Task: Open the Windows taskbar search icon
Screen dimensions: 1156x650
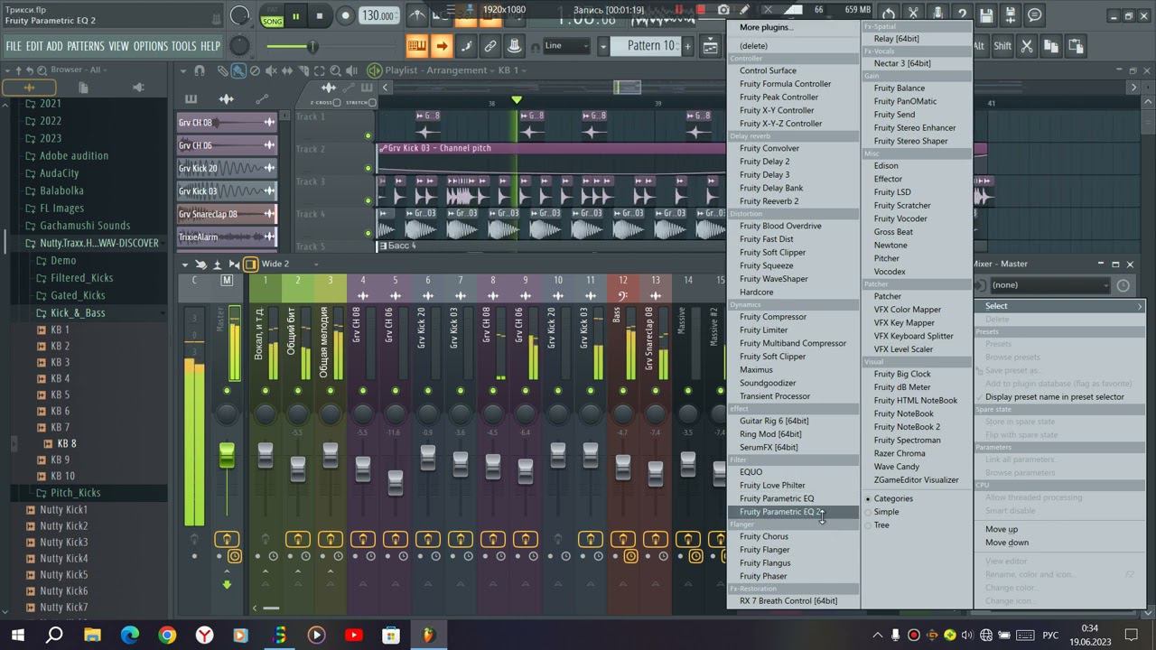Action: click(54, 636)
